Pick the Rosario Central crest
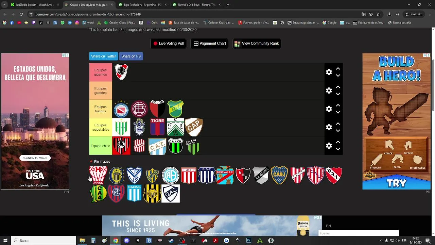 pos(116,175)
